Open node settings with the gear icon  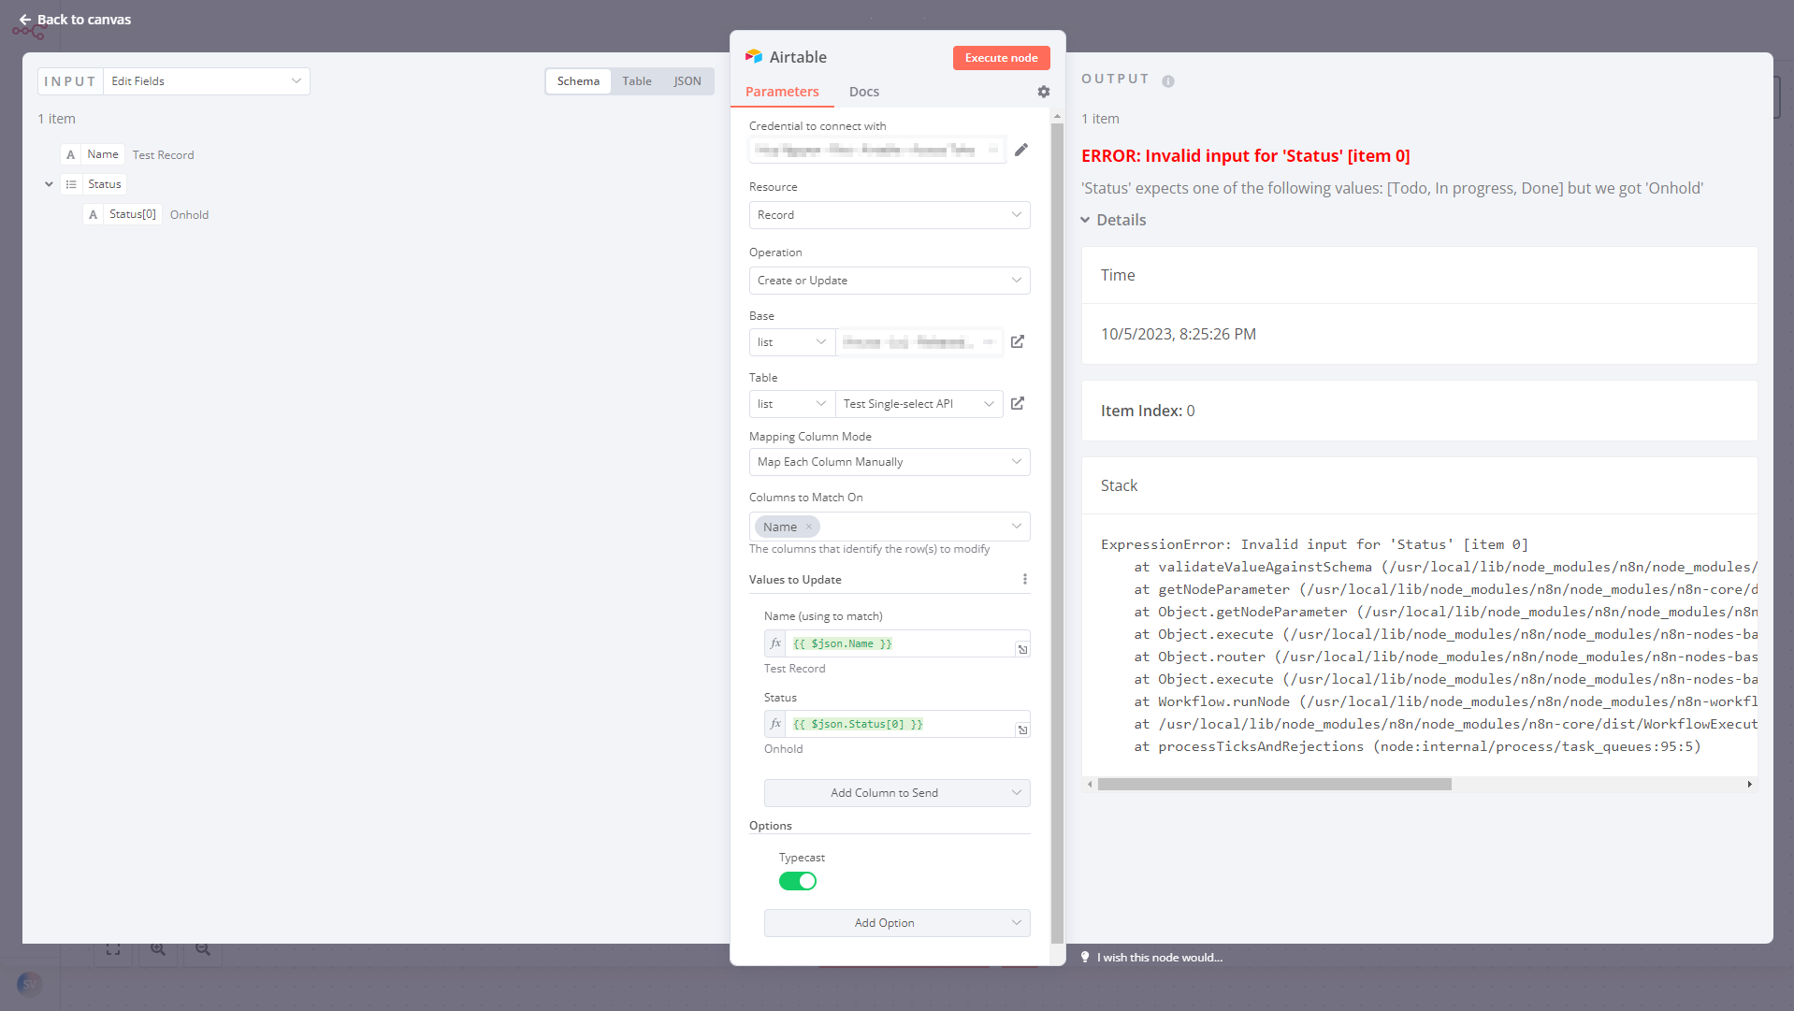[1043, 92]
